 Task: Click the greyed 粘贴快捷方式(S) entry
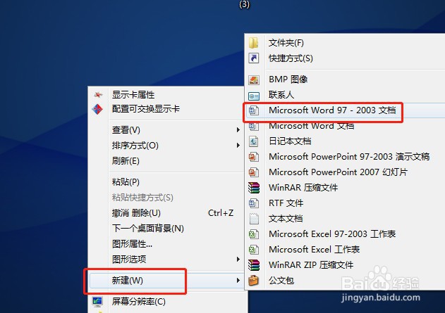coord(142,197)
